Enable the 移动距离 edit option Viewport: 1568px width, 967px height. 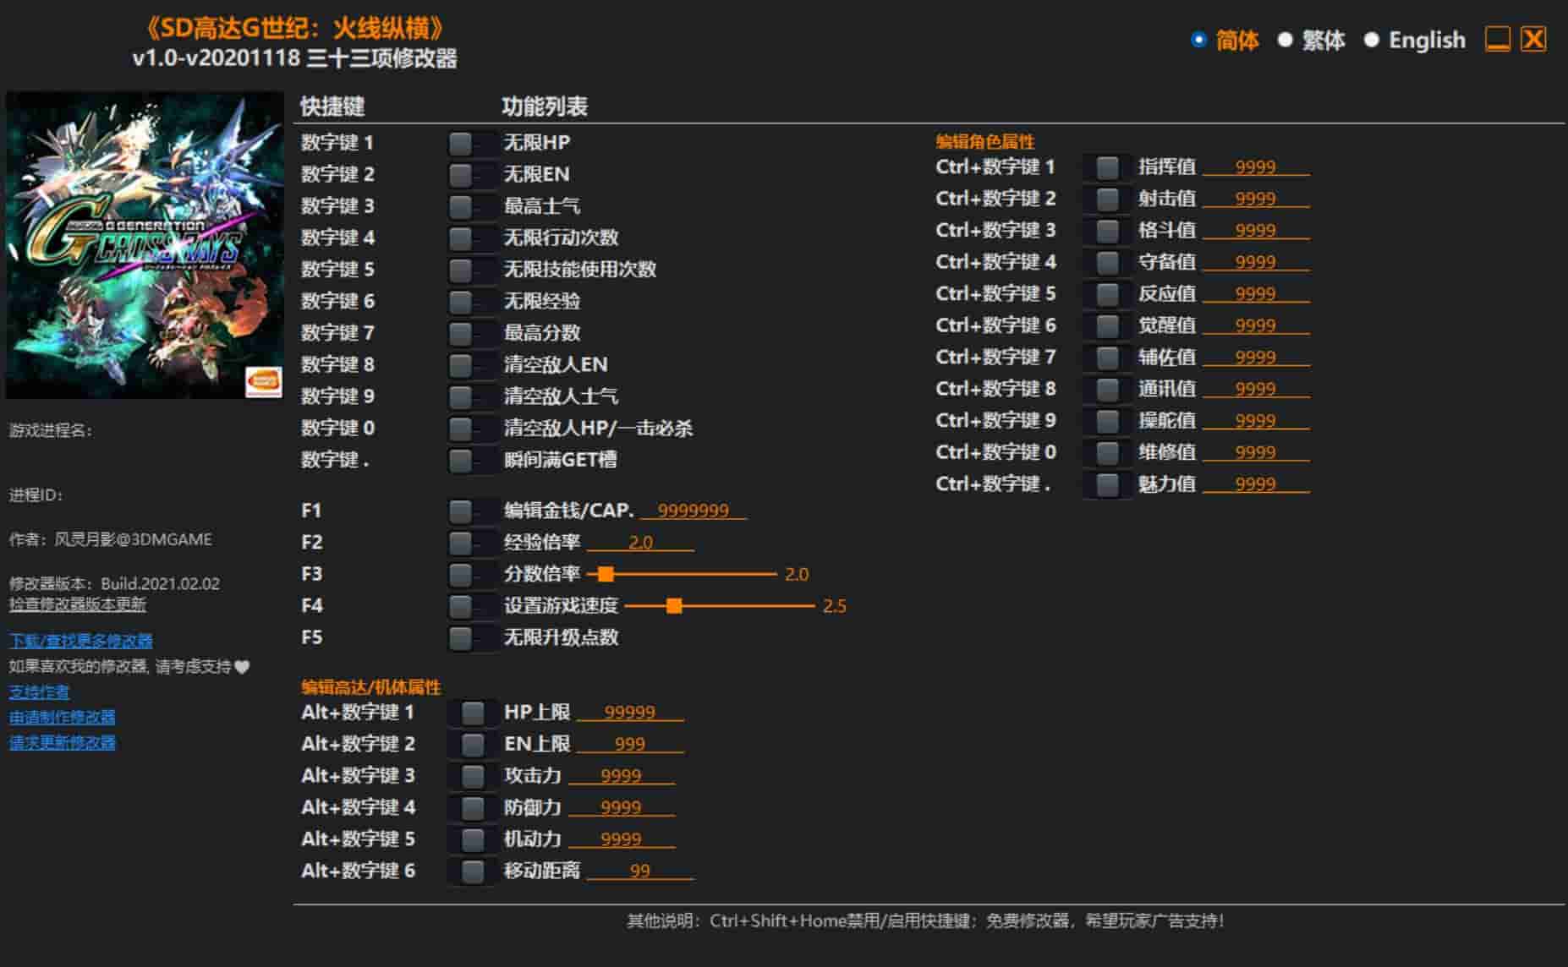471,870
